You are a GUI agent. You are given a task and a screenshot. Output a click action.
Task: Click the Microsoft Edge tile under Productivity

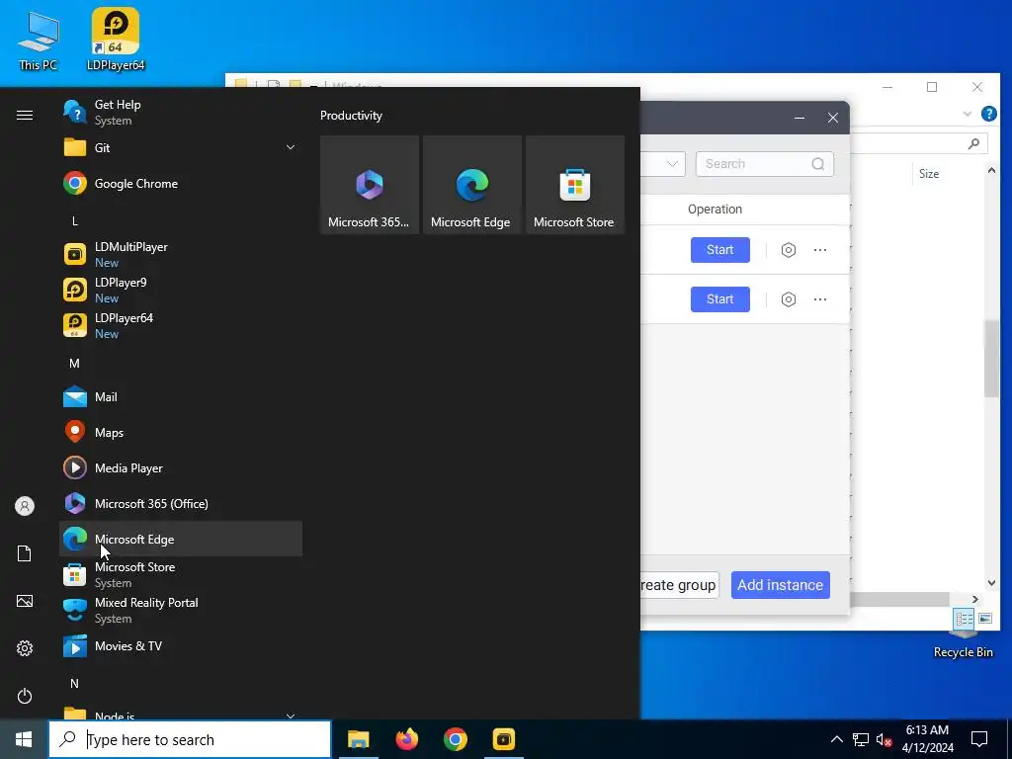[471, 185]
